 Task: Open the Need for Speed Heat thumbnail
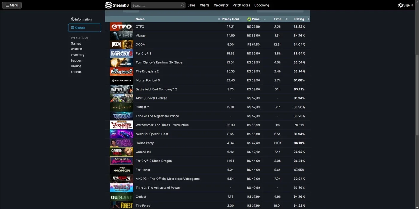click(122, 134)
